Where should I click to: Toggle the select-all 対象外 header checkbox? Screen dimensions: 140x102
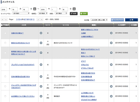coord(2,25)
